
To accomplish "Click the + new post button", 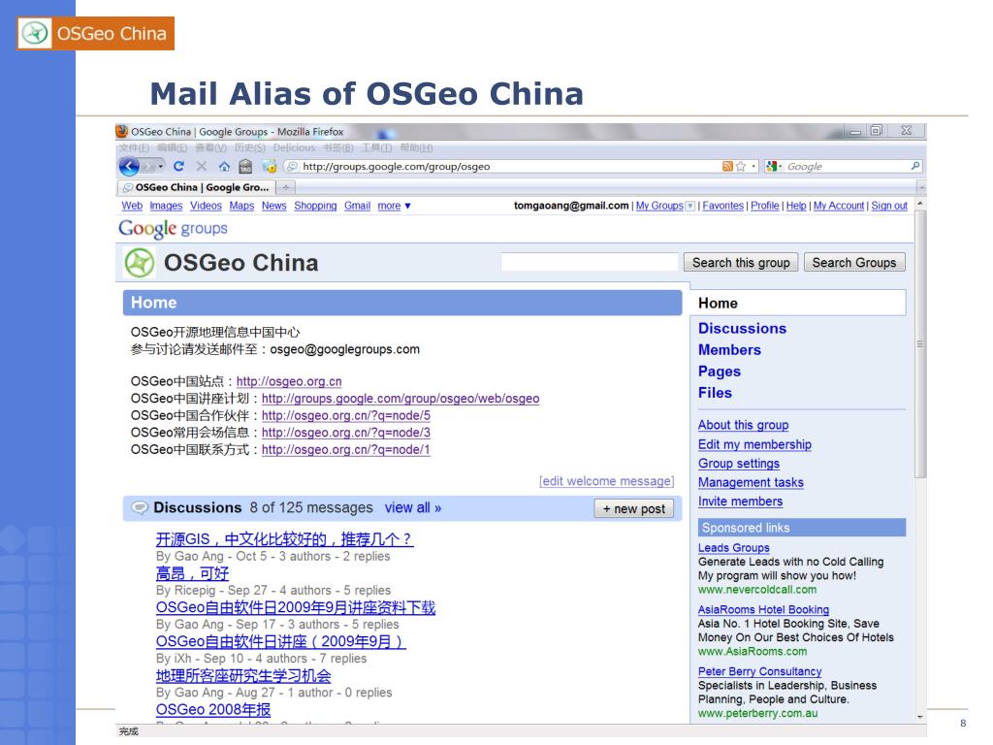I will pyautogui.click(x=634, y=508).
